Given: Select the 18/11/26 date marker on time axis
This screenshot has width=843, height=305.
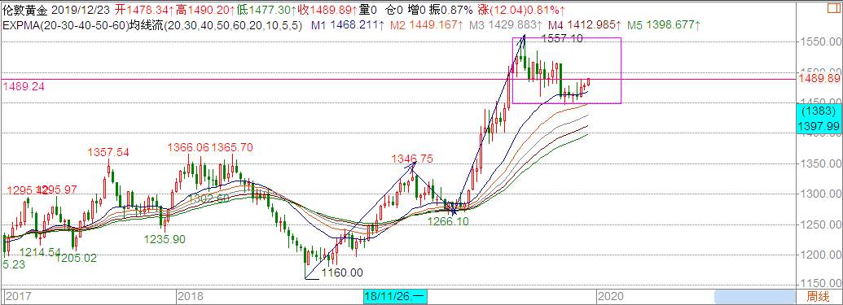Looking at the screenshot, I should 394,296.
